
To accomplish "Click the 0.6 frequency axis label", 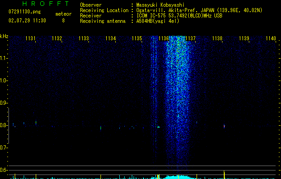I will 4,170.
